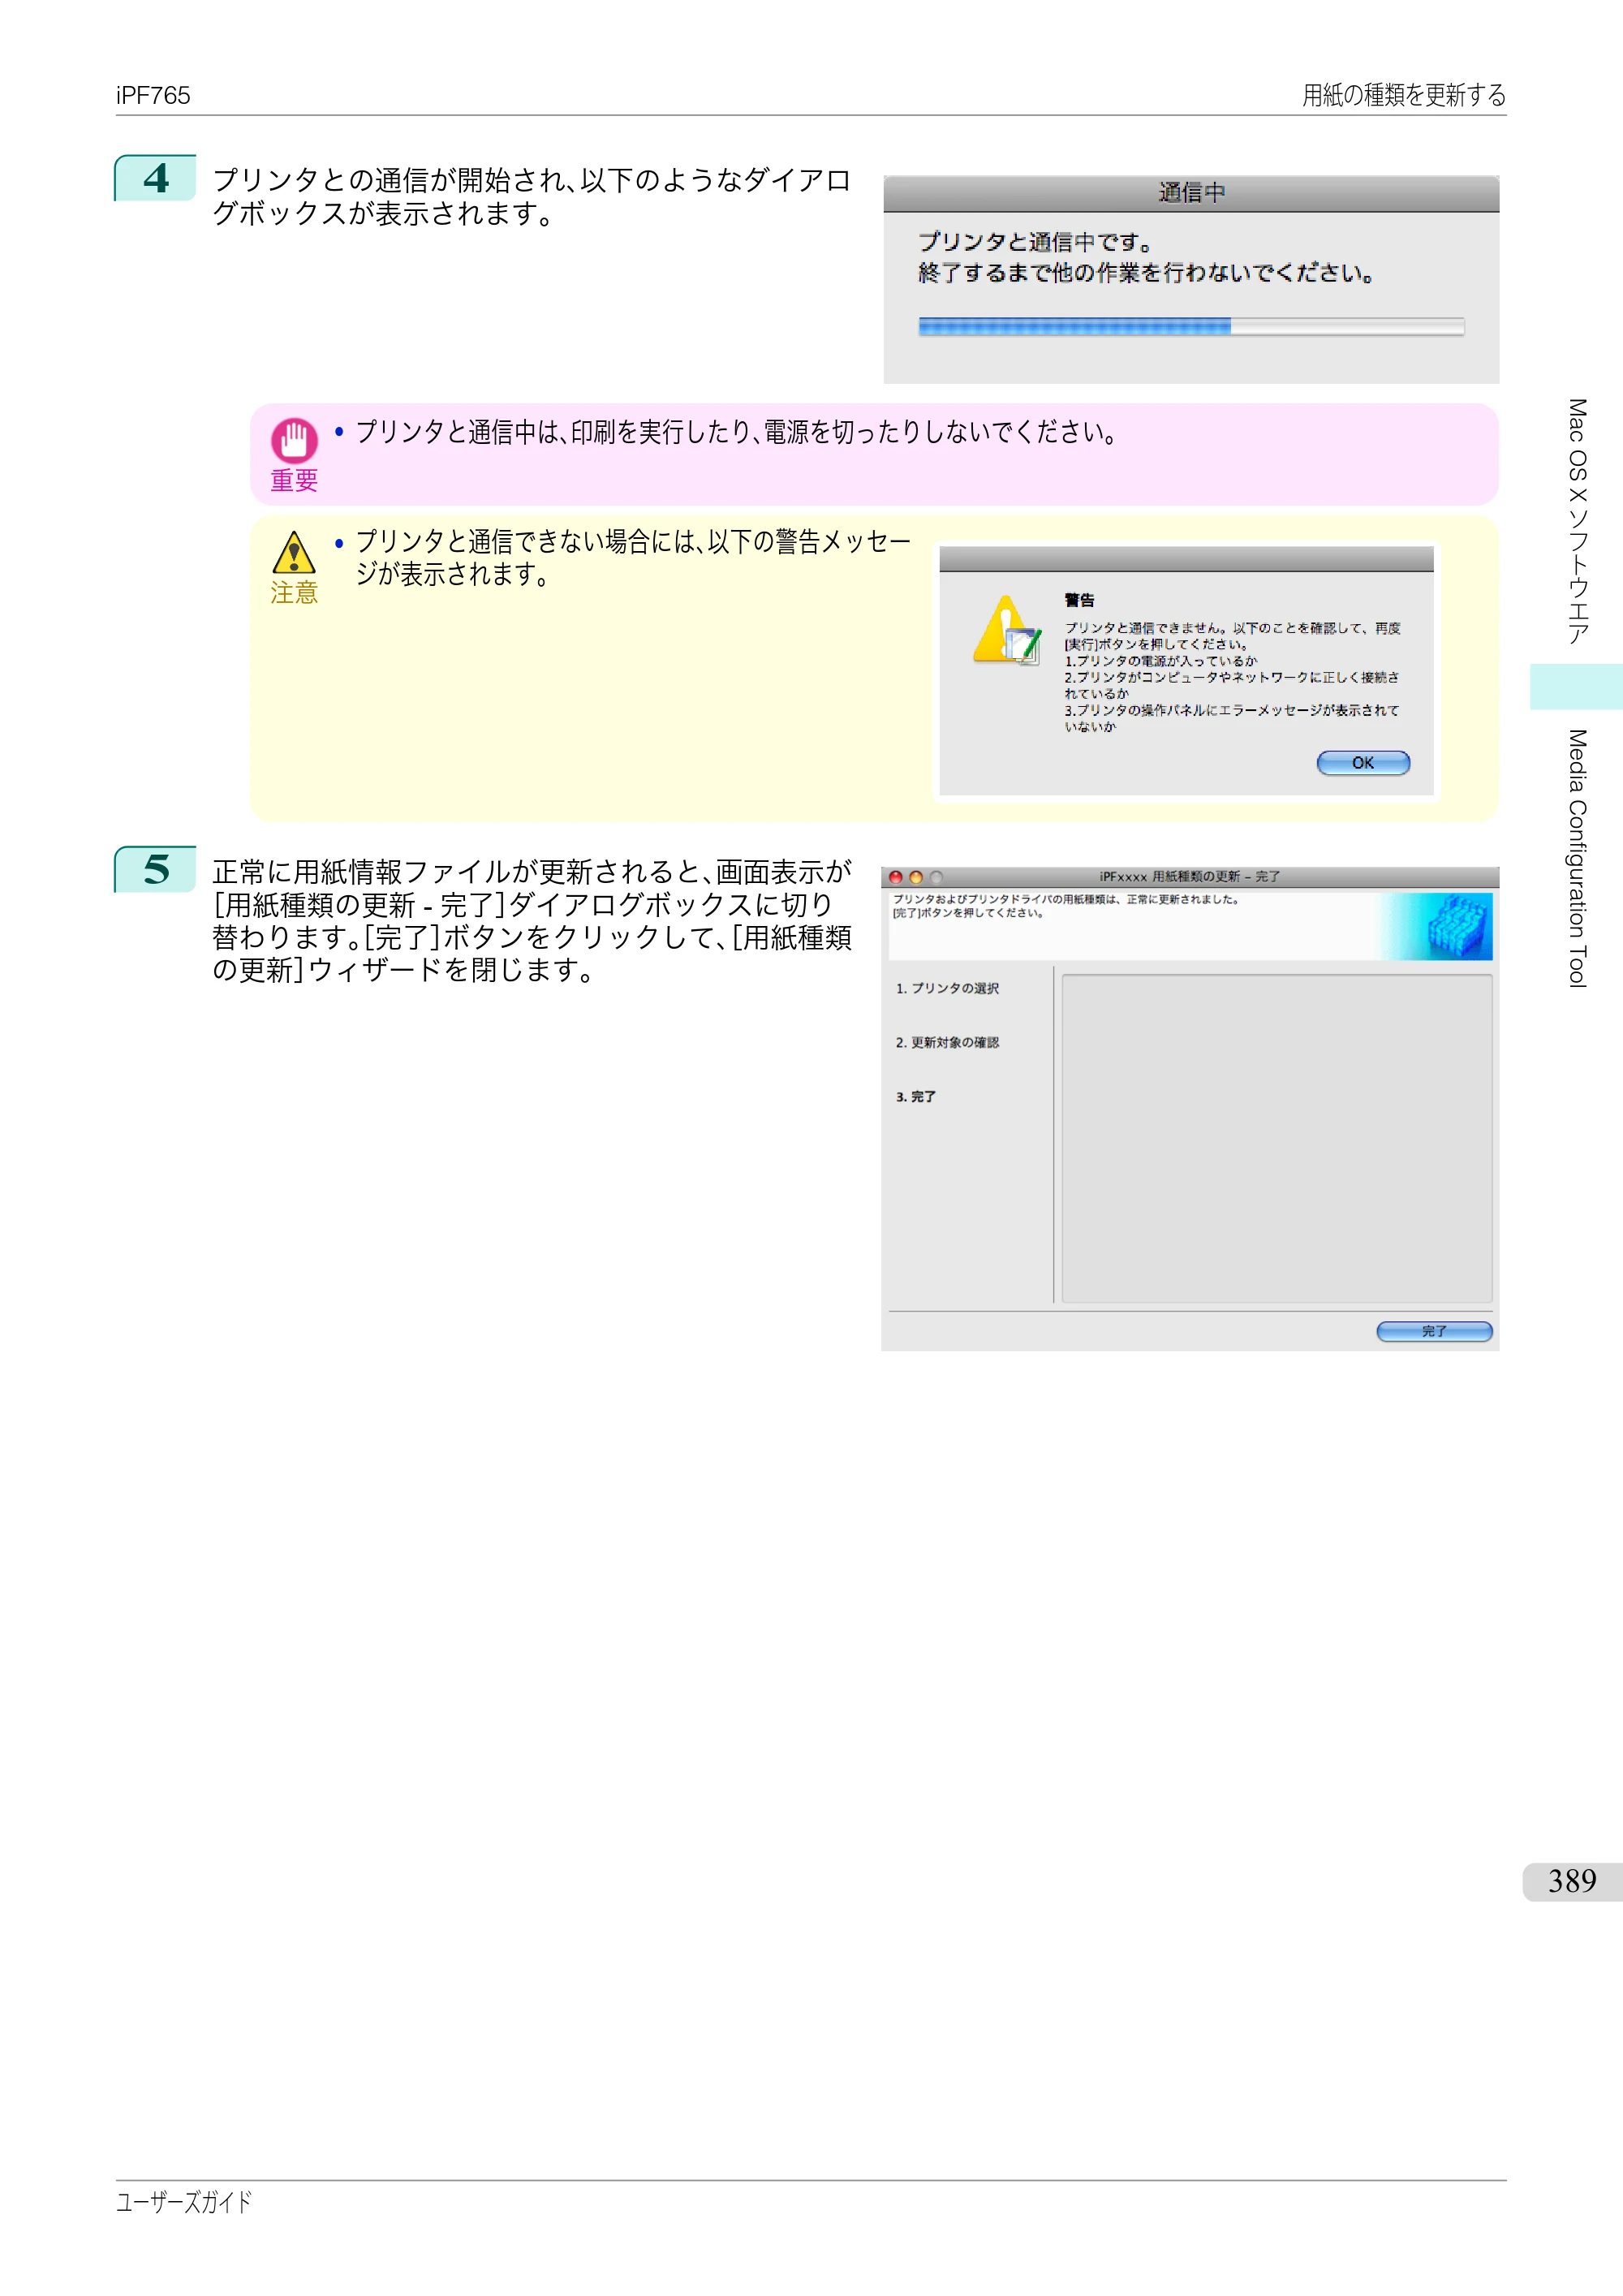
Task: Click the 完了 button in the wizard
Action: pyautogui.click(x=1434, y=1331)
